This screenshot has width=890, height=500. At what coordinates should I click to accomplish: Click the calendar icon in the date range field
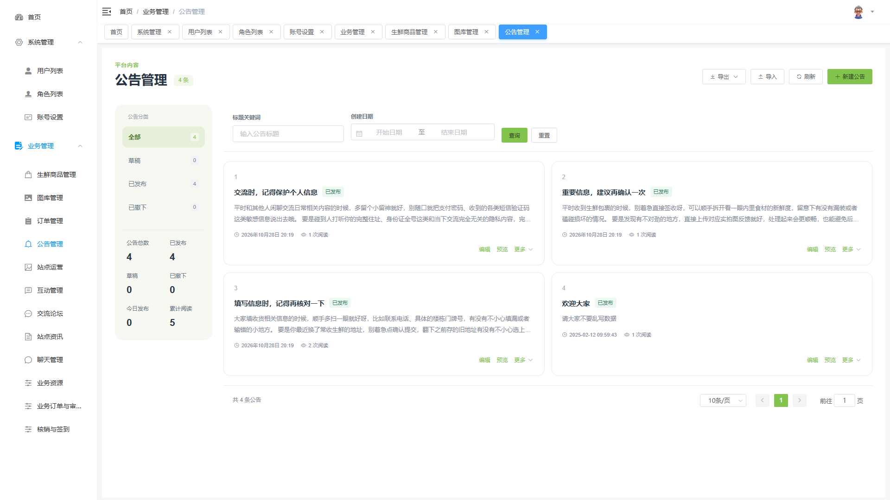tap(359, 133)
